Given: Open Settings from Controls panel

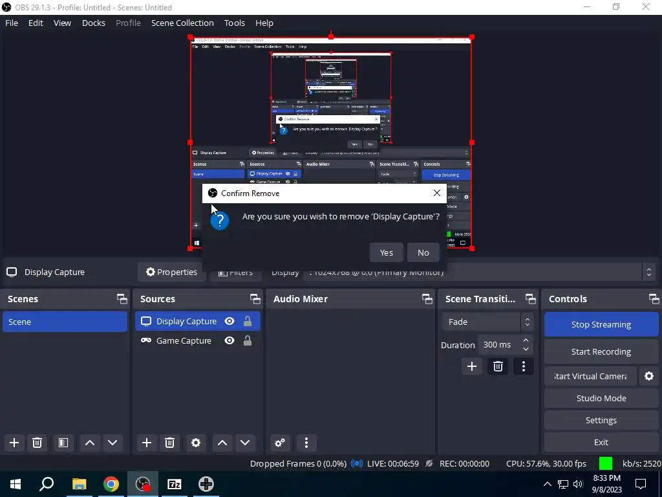Looking at the screenshot, I should 601,420.
